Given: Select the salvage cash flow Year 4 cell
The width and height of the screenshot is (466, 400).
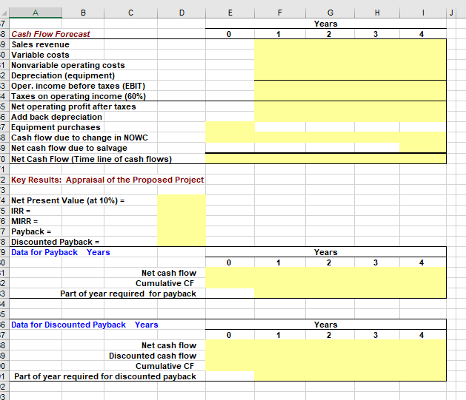Looking at the screenshot, I should pyautogui.click(x=423, y=148).
